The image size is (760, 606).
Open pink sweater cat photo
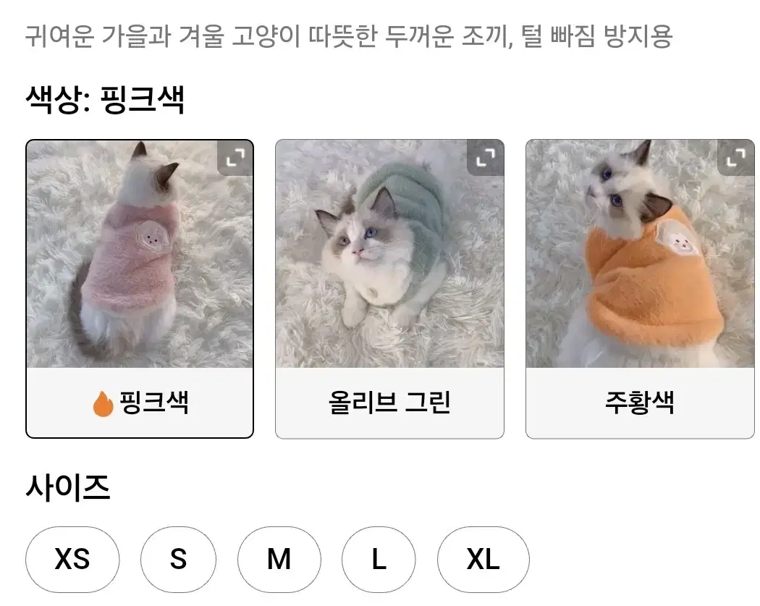tap(140, 254)
